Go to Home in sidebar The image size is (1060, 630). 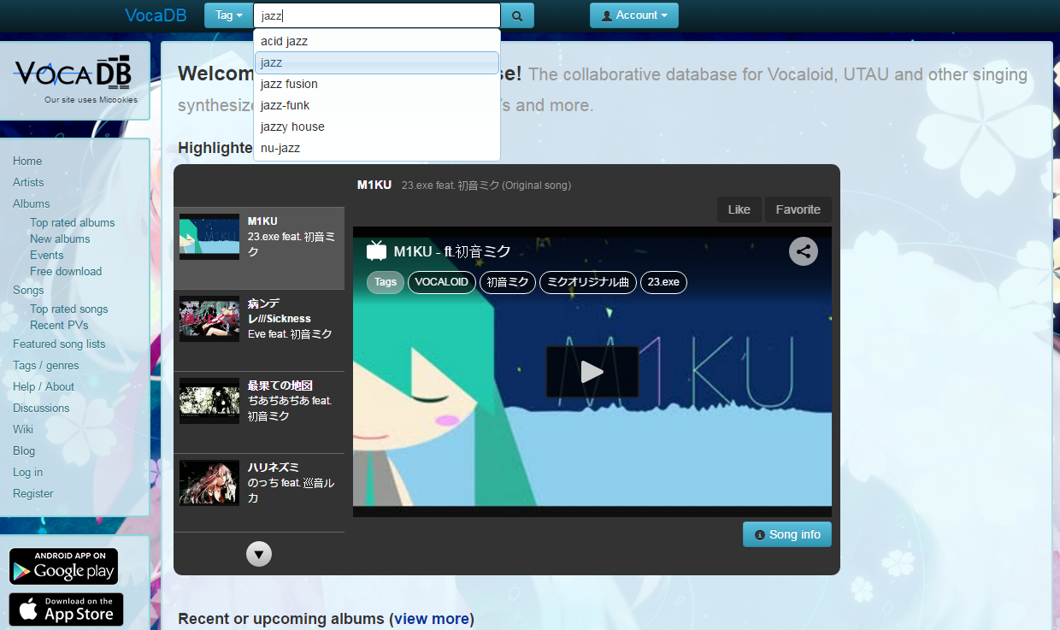tap(27, 161)
